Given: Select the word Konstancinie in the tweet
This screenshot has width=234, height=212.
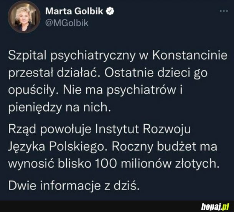Looking at the screenshot, I should click(x=190, y=55).
